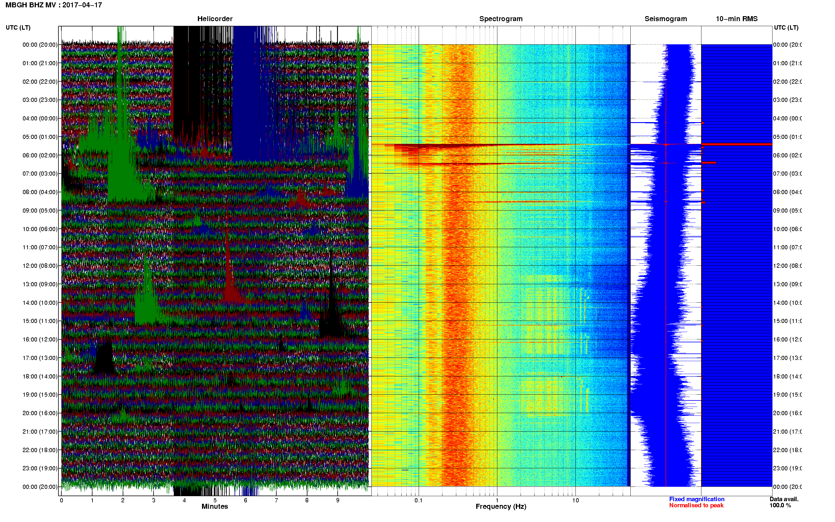Click the '21:00' time label on the right axis
This screenshot has height=522, width=835.
(787, 432)
